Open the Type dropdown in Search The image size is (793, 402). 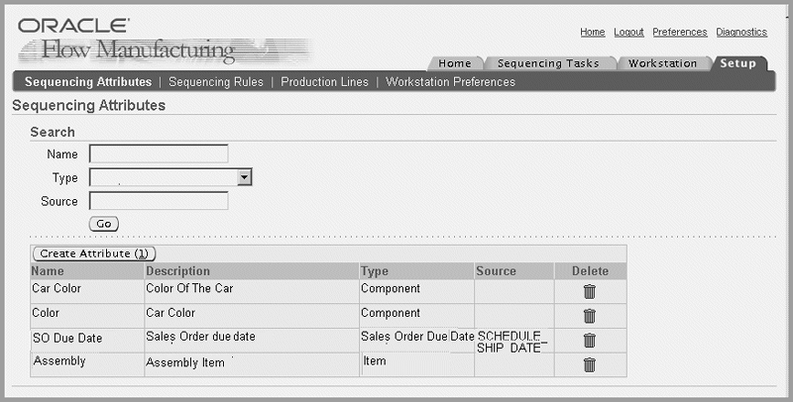tap(245, 177)
